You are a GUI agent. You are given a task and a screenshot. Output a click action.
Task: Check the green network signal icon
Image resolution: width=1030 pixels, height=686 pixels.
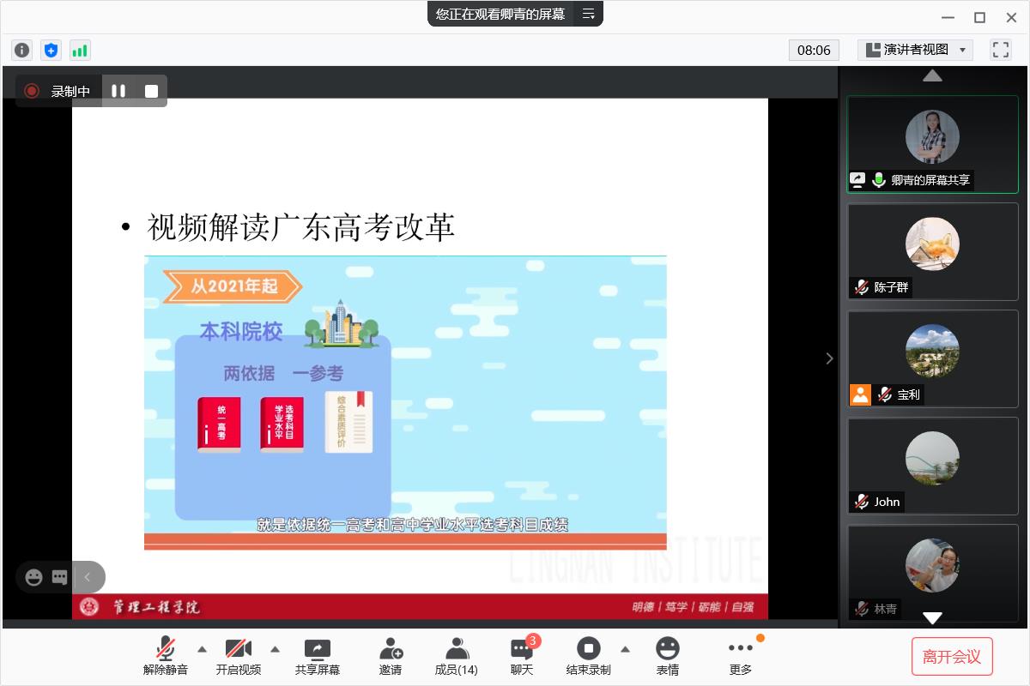point(80,50)
